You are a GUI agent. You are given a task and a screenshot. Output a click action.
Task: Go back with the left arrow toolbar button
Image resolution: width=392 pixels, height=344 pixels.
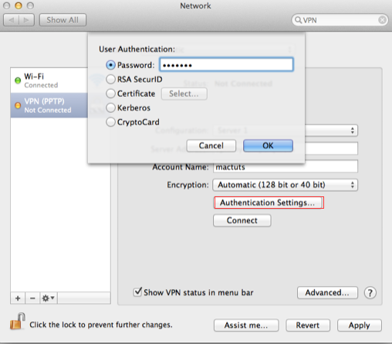tap(12, 20)
